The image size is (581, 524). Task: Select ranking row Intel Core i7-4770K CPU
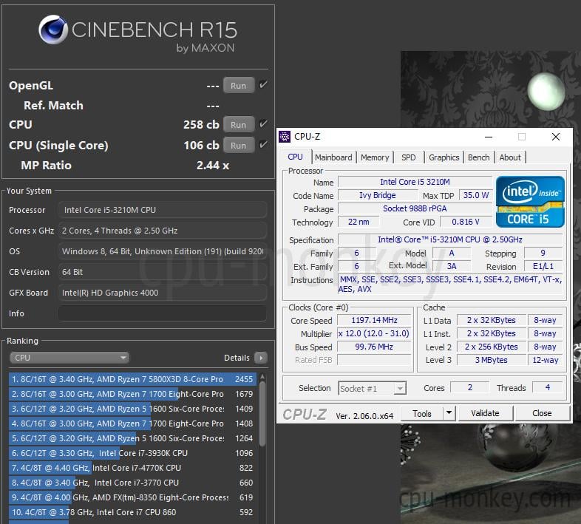point(132,468)
